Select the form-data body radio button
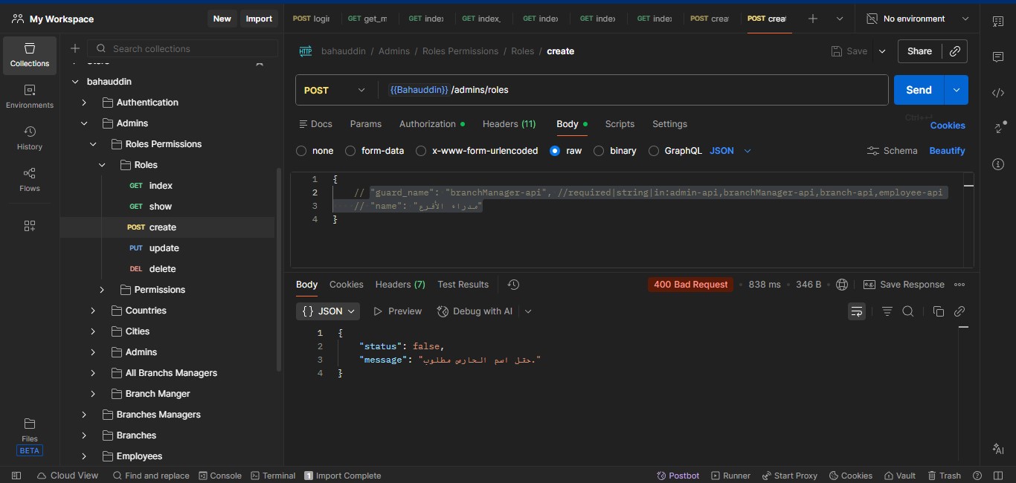The width and height of the screenshot is (1016, 483). (350, 151)
